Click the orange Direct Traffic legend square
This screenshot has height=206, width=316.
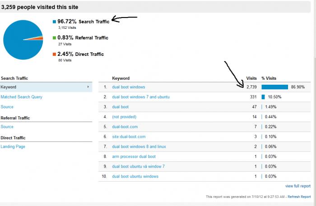click(x=54, y=54)
